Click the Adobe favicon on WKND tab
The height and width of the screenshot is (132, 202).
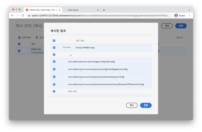coord(27,10)
